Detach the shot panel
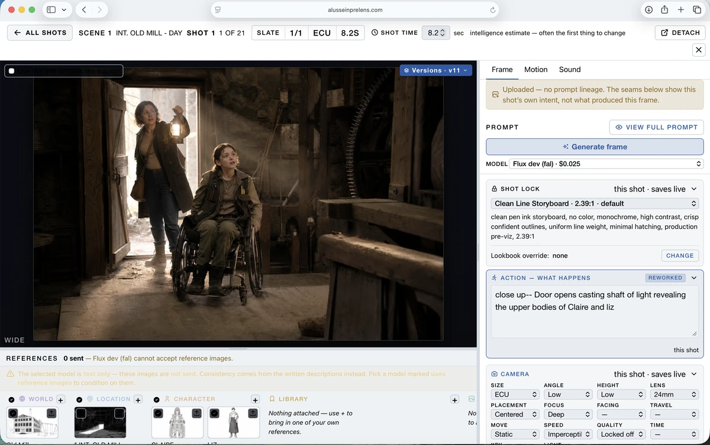 click(680, 33)
